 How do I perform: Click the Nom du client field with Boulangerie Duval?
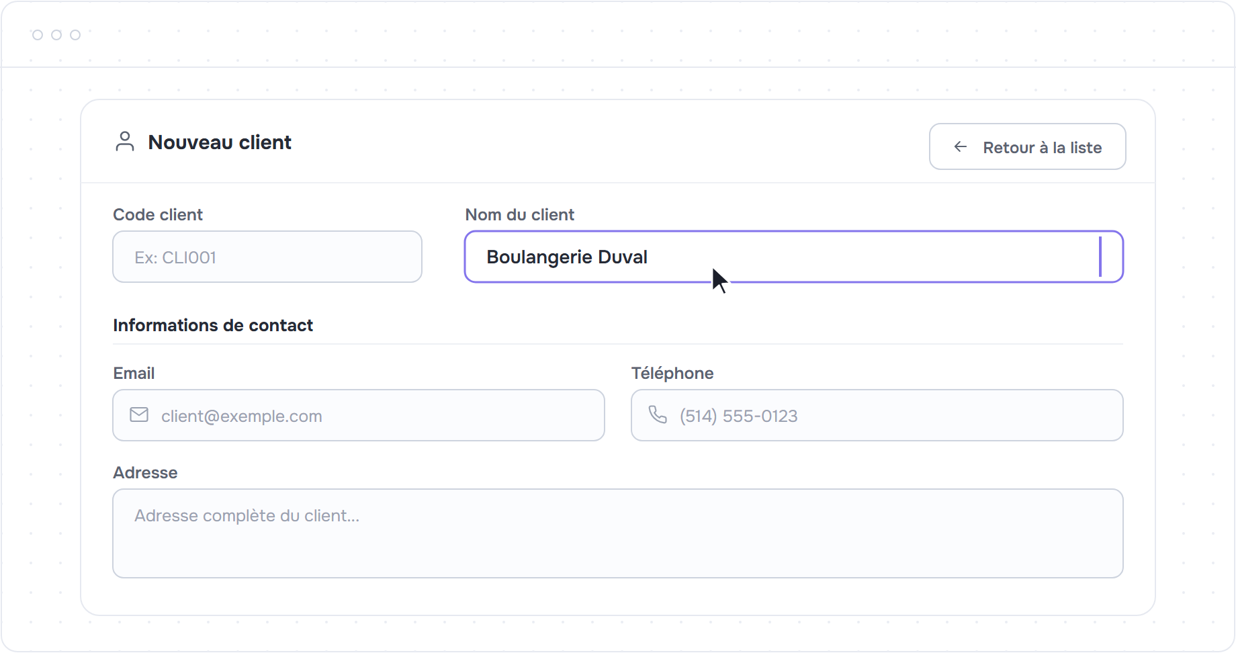[x=794, y=257]
